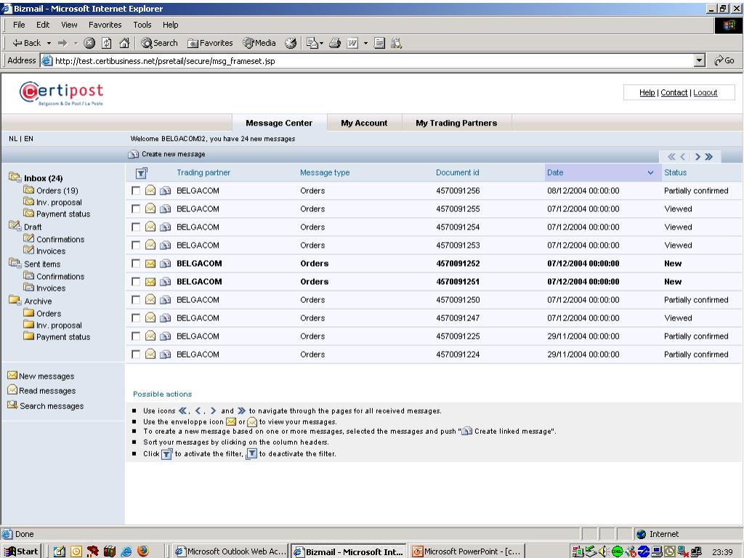Tick the checkbox for document 4570091256

(136, 191)
